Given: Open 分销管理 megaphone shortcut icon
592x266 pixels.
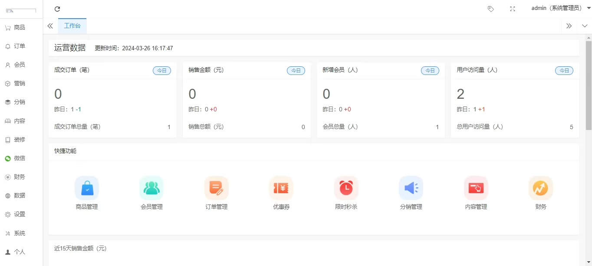Looking at the screenshot, I should [x=411, y=188].
